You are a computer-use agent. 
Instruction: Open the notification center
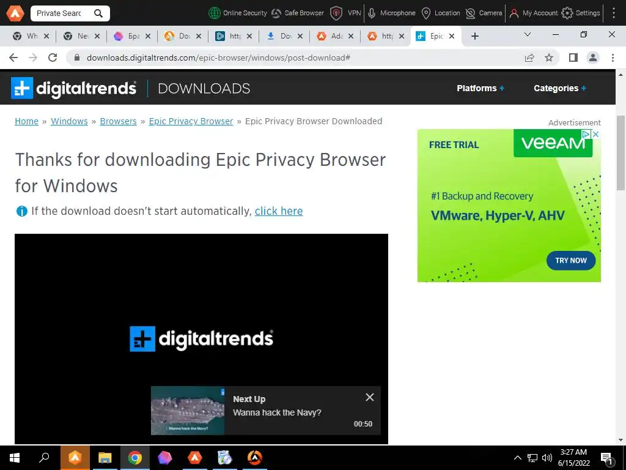(x=606, y=458)
